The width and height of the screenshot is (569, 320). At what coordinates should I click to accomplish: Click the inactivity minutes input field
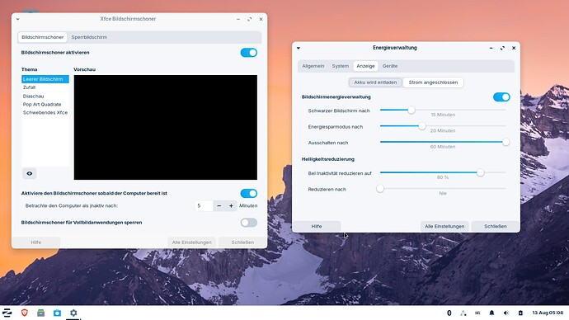coord(204,205)
